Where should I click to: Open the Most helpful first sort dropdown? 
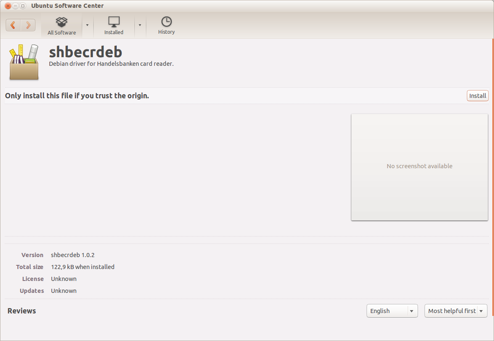point(456,311)
